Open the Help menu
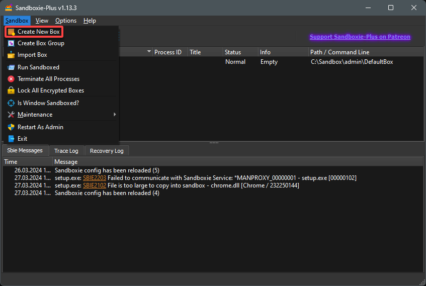The image size is (426, 286). coord(90,21)
